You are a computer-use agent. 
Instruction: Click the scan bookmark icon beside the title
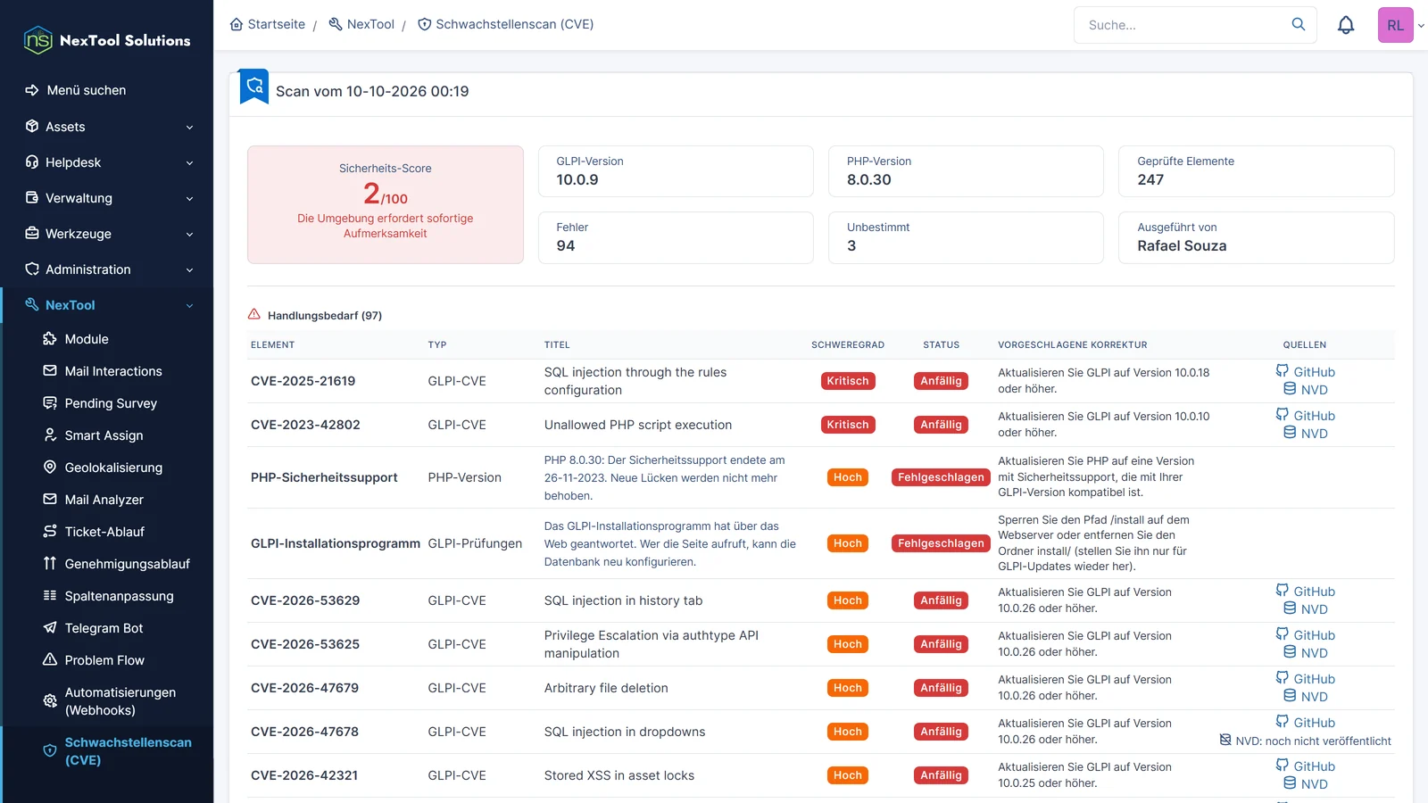(x=254, y=87)
